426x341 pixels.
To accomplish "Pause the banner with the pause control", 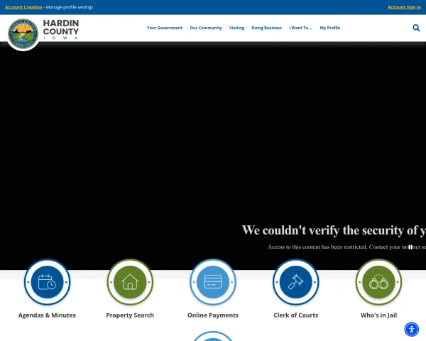I will [x=410, y=247].
